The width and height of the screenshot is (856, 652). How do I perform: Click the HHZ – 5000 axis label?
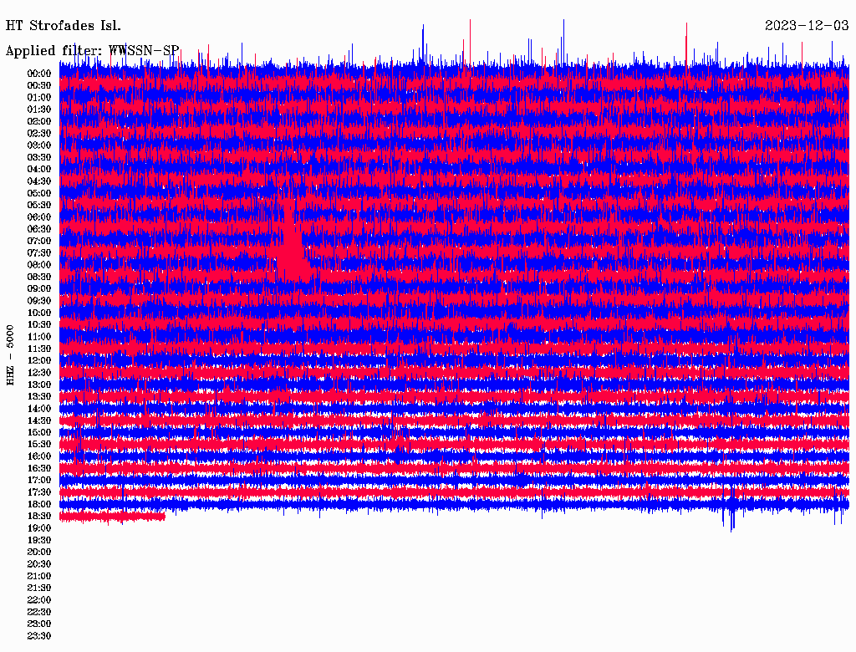10,355
